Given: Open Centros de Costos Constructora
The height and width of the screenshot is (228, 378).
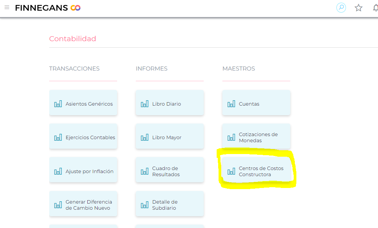Looking at the screenshot, I should (x=256, y=171).
